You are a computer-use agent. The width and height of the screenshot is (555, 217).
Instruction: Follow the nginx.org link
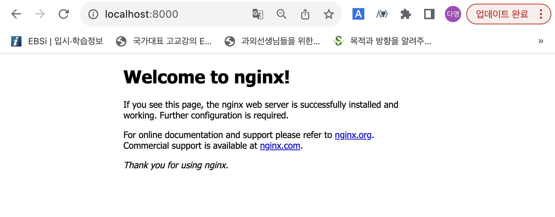353,135
